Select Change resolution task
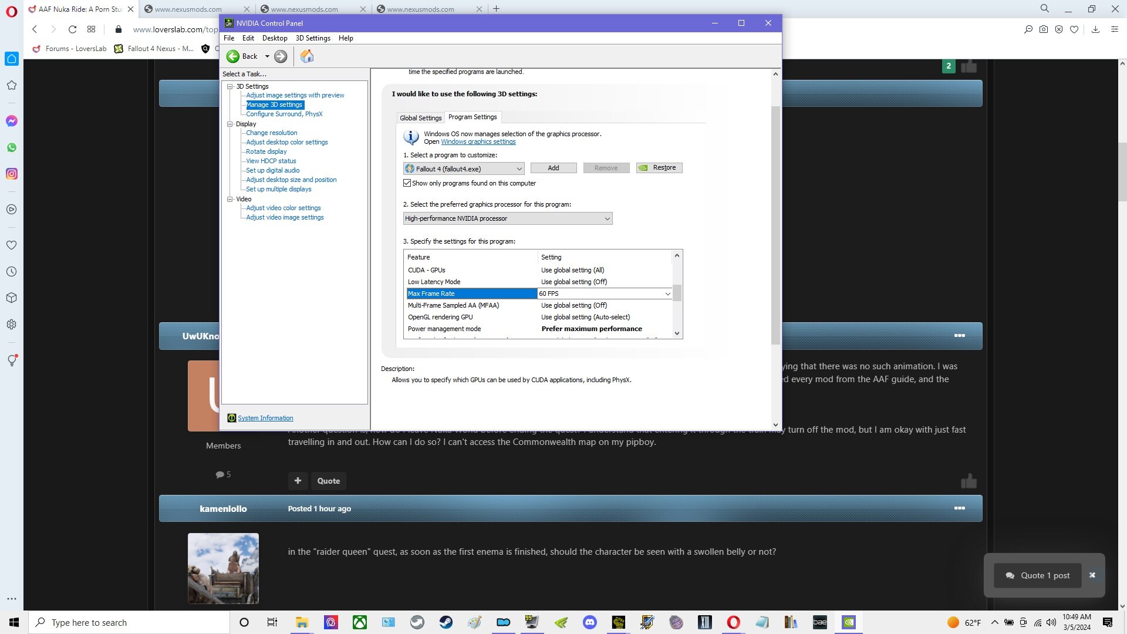The height and width of the screenshot is (634, 1127). click(272, 133)
